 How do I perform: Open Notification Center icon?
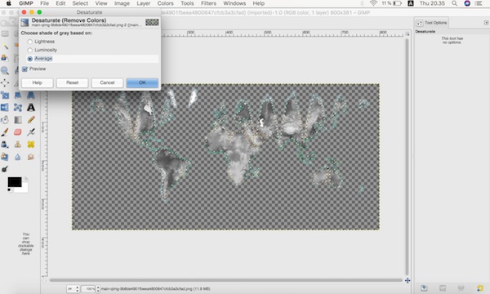479,3
